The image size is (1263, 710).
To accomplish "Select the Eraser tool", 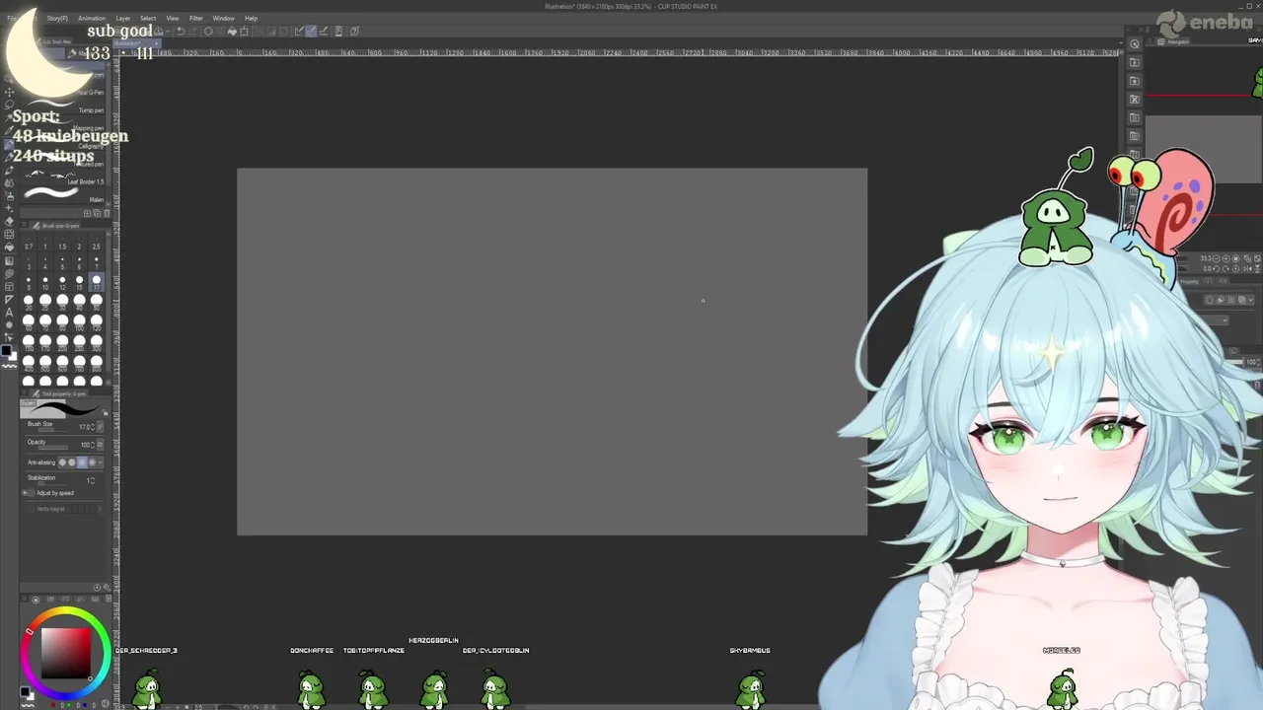I will [9, 221].
